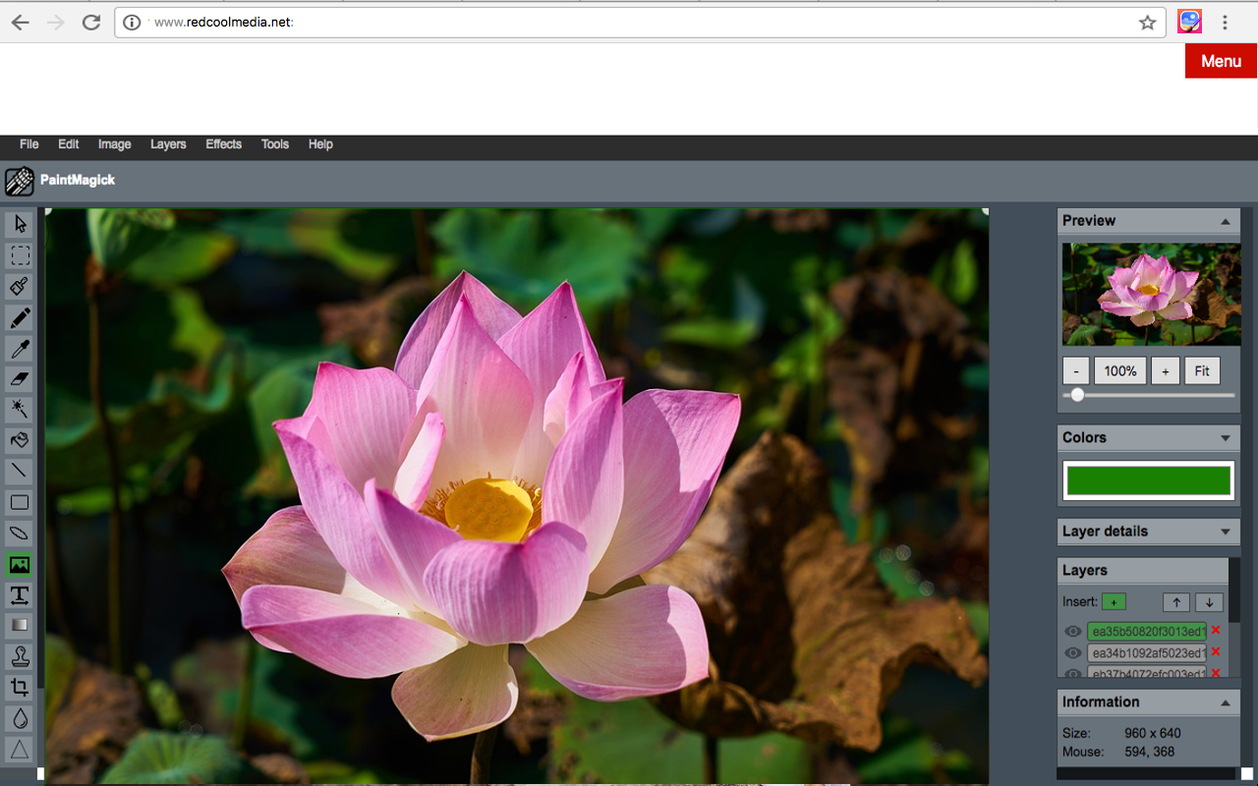Toggle visibility of layer ea34b1092af5023ed1
Viewport: 1258px width, 786px height.
[1073, 652]
